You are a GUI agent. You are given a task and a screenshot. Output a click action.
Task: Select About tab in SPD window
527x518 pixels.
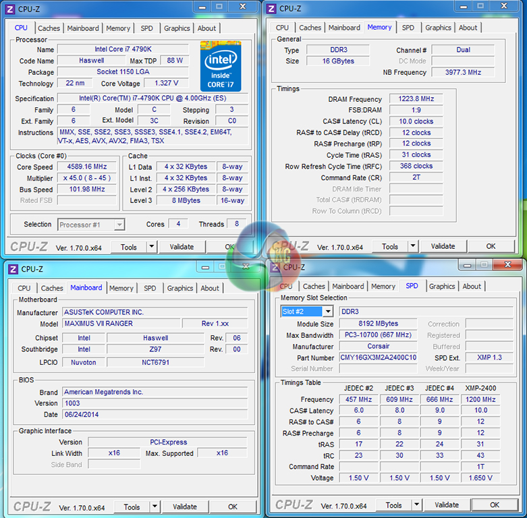472,286
